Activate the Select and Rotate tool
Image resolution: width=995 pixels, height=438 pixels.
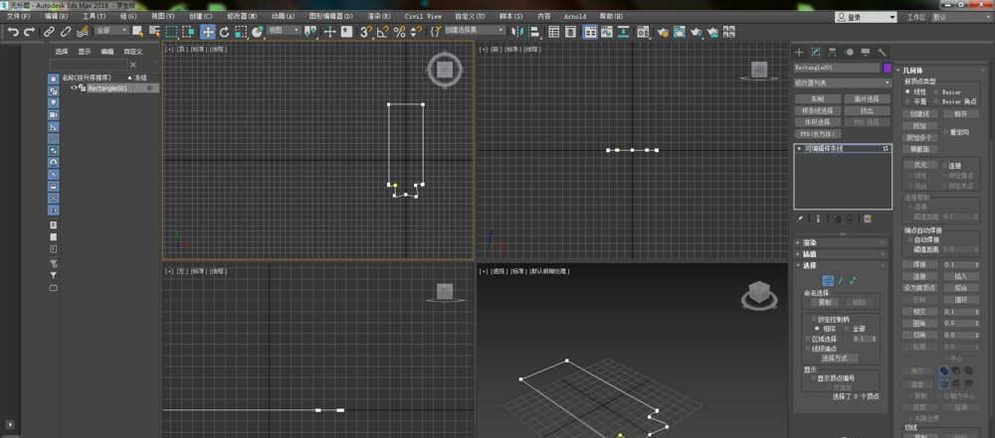pyautogui.click(x=225, y=32)
